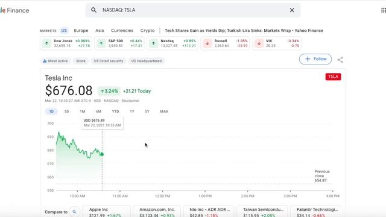Click the VIX down arrow icon
The image size is (386, 217).
pos(259,43)
